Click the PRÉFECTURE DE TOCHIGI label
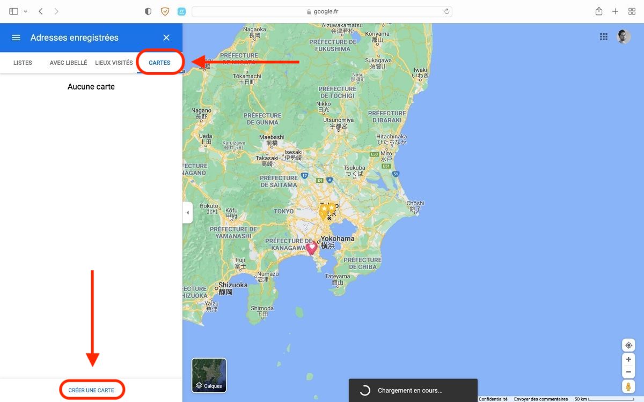This screenshot has width=644, height=402. click(337, 92)
